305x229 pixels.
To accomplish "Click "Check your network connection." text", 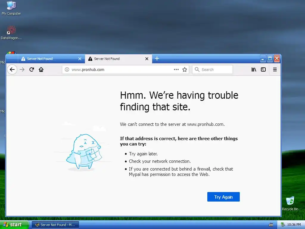I will pyautogui.click(x=160, y=161).
